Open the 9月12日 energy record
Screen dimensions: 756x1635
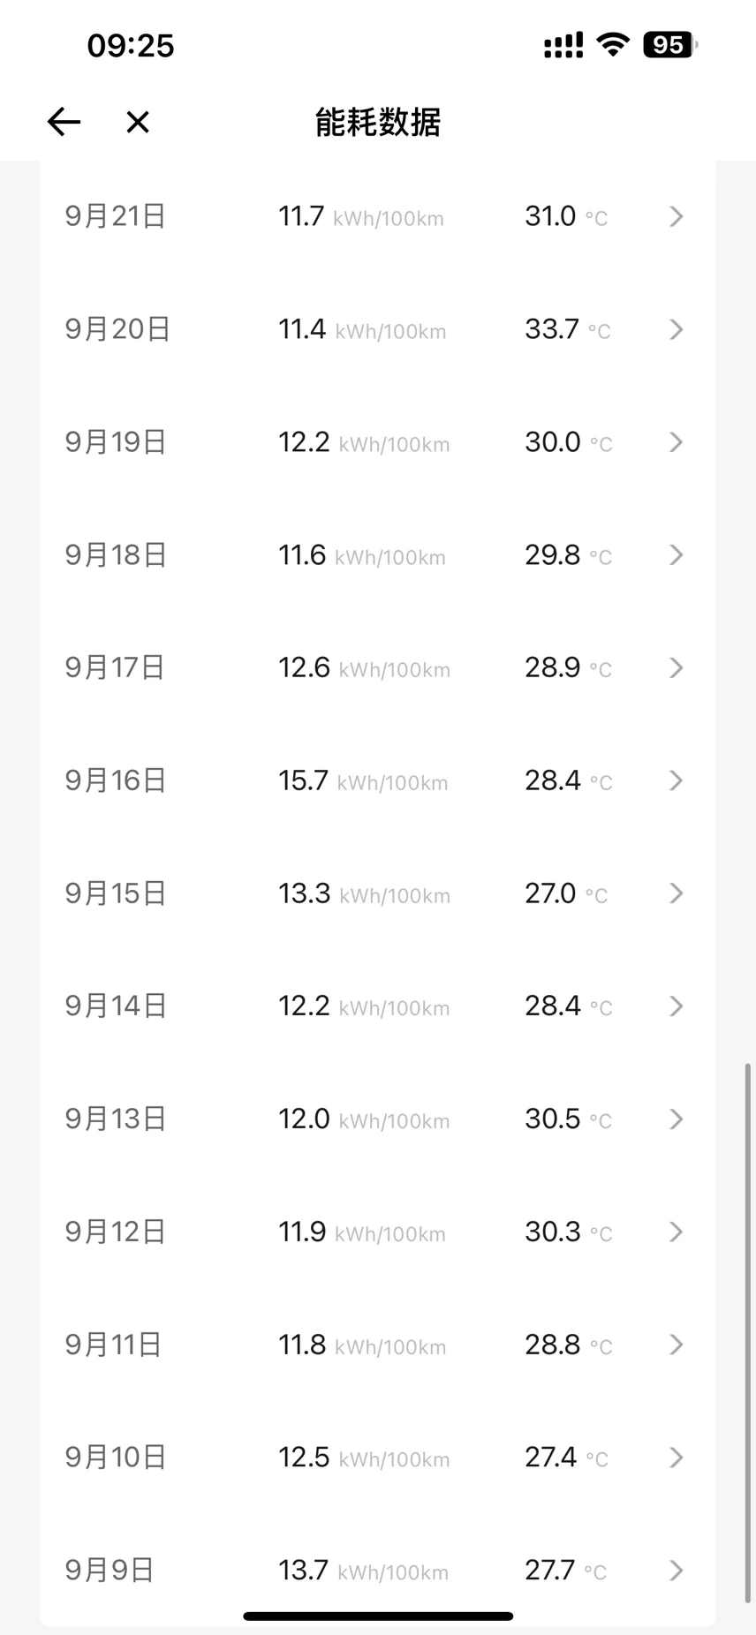pyautogui.click(x=116, y=1232)
